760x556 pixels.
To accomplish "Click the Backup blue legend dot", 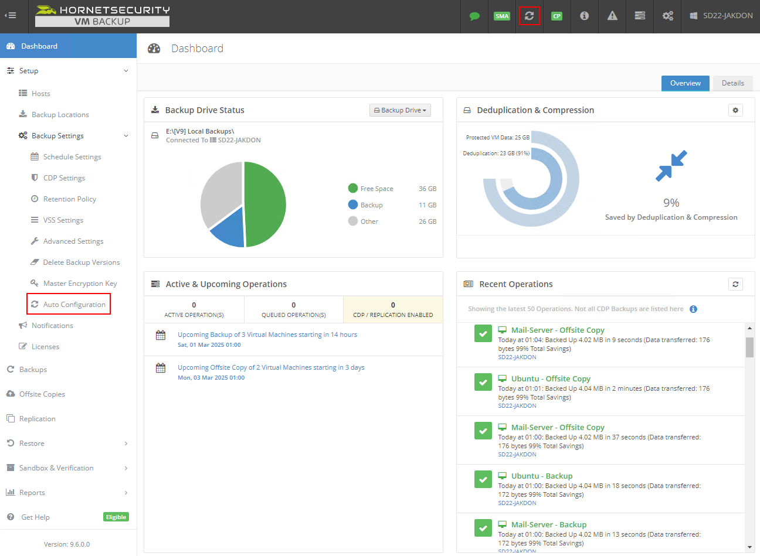I will pos(353,204).
